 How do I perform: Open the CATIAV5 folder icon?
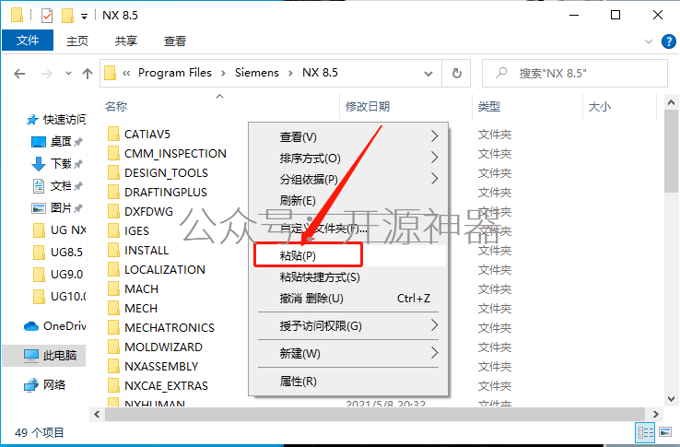point(113,134)
